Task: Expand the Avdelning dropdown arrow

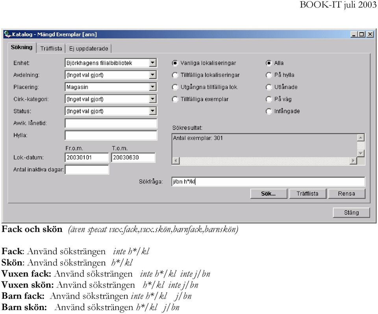Action: tap(152, 75)
